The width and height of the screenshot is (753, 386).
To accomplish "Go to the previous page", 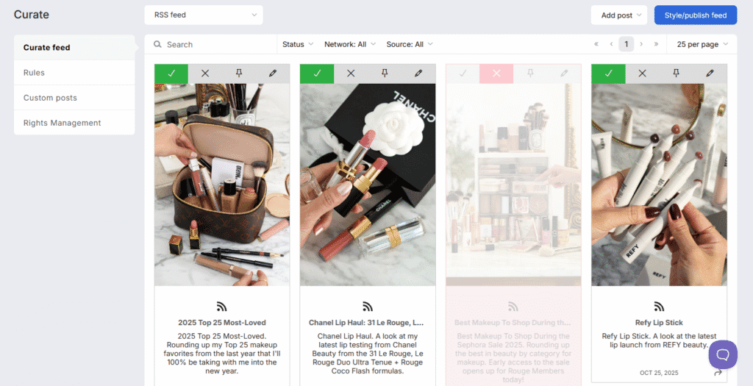I will point(611,44).
